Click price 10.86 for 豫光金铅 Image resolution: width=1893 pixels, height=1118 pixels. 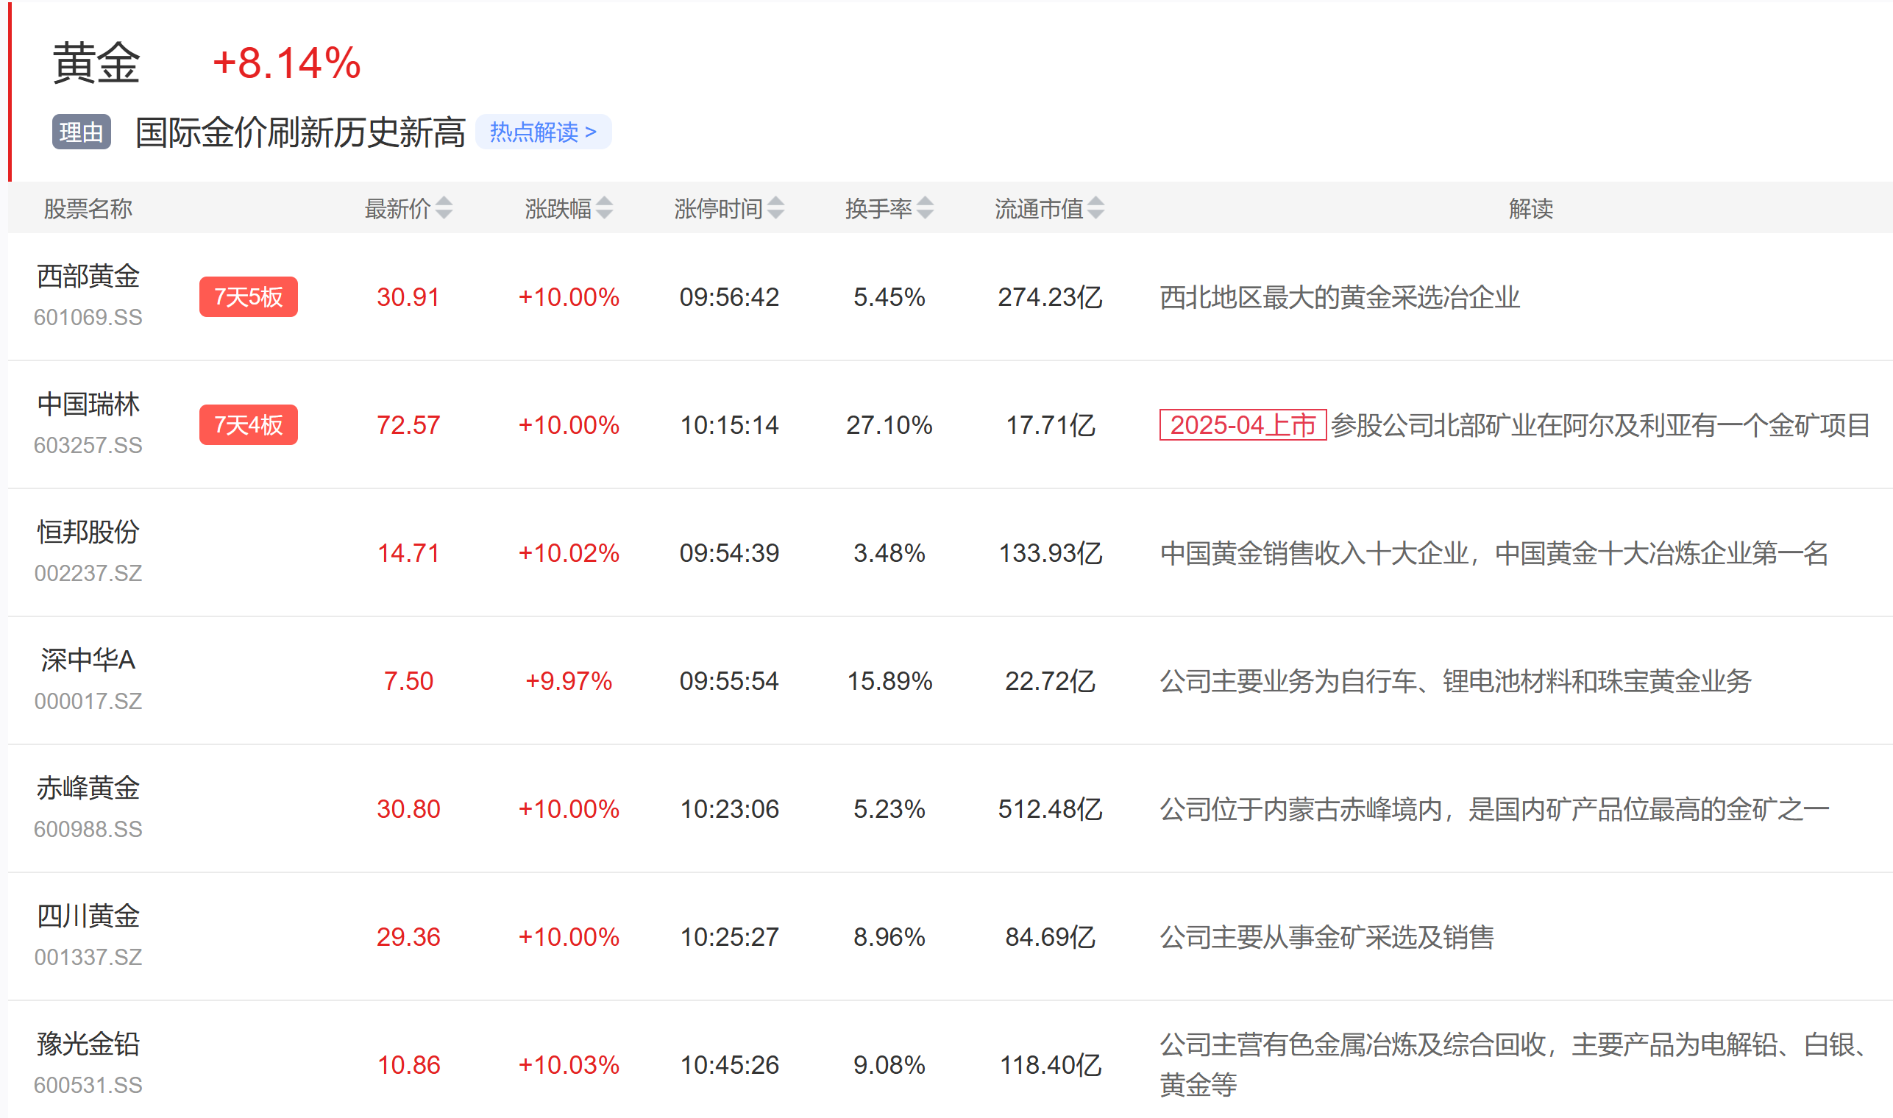pos(408,1066)
